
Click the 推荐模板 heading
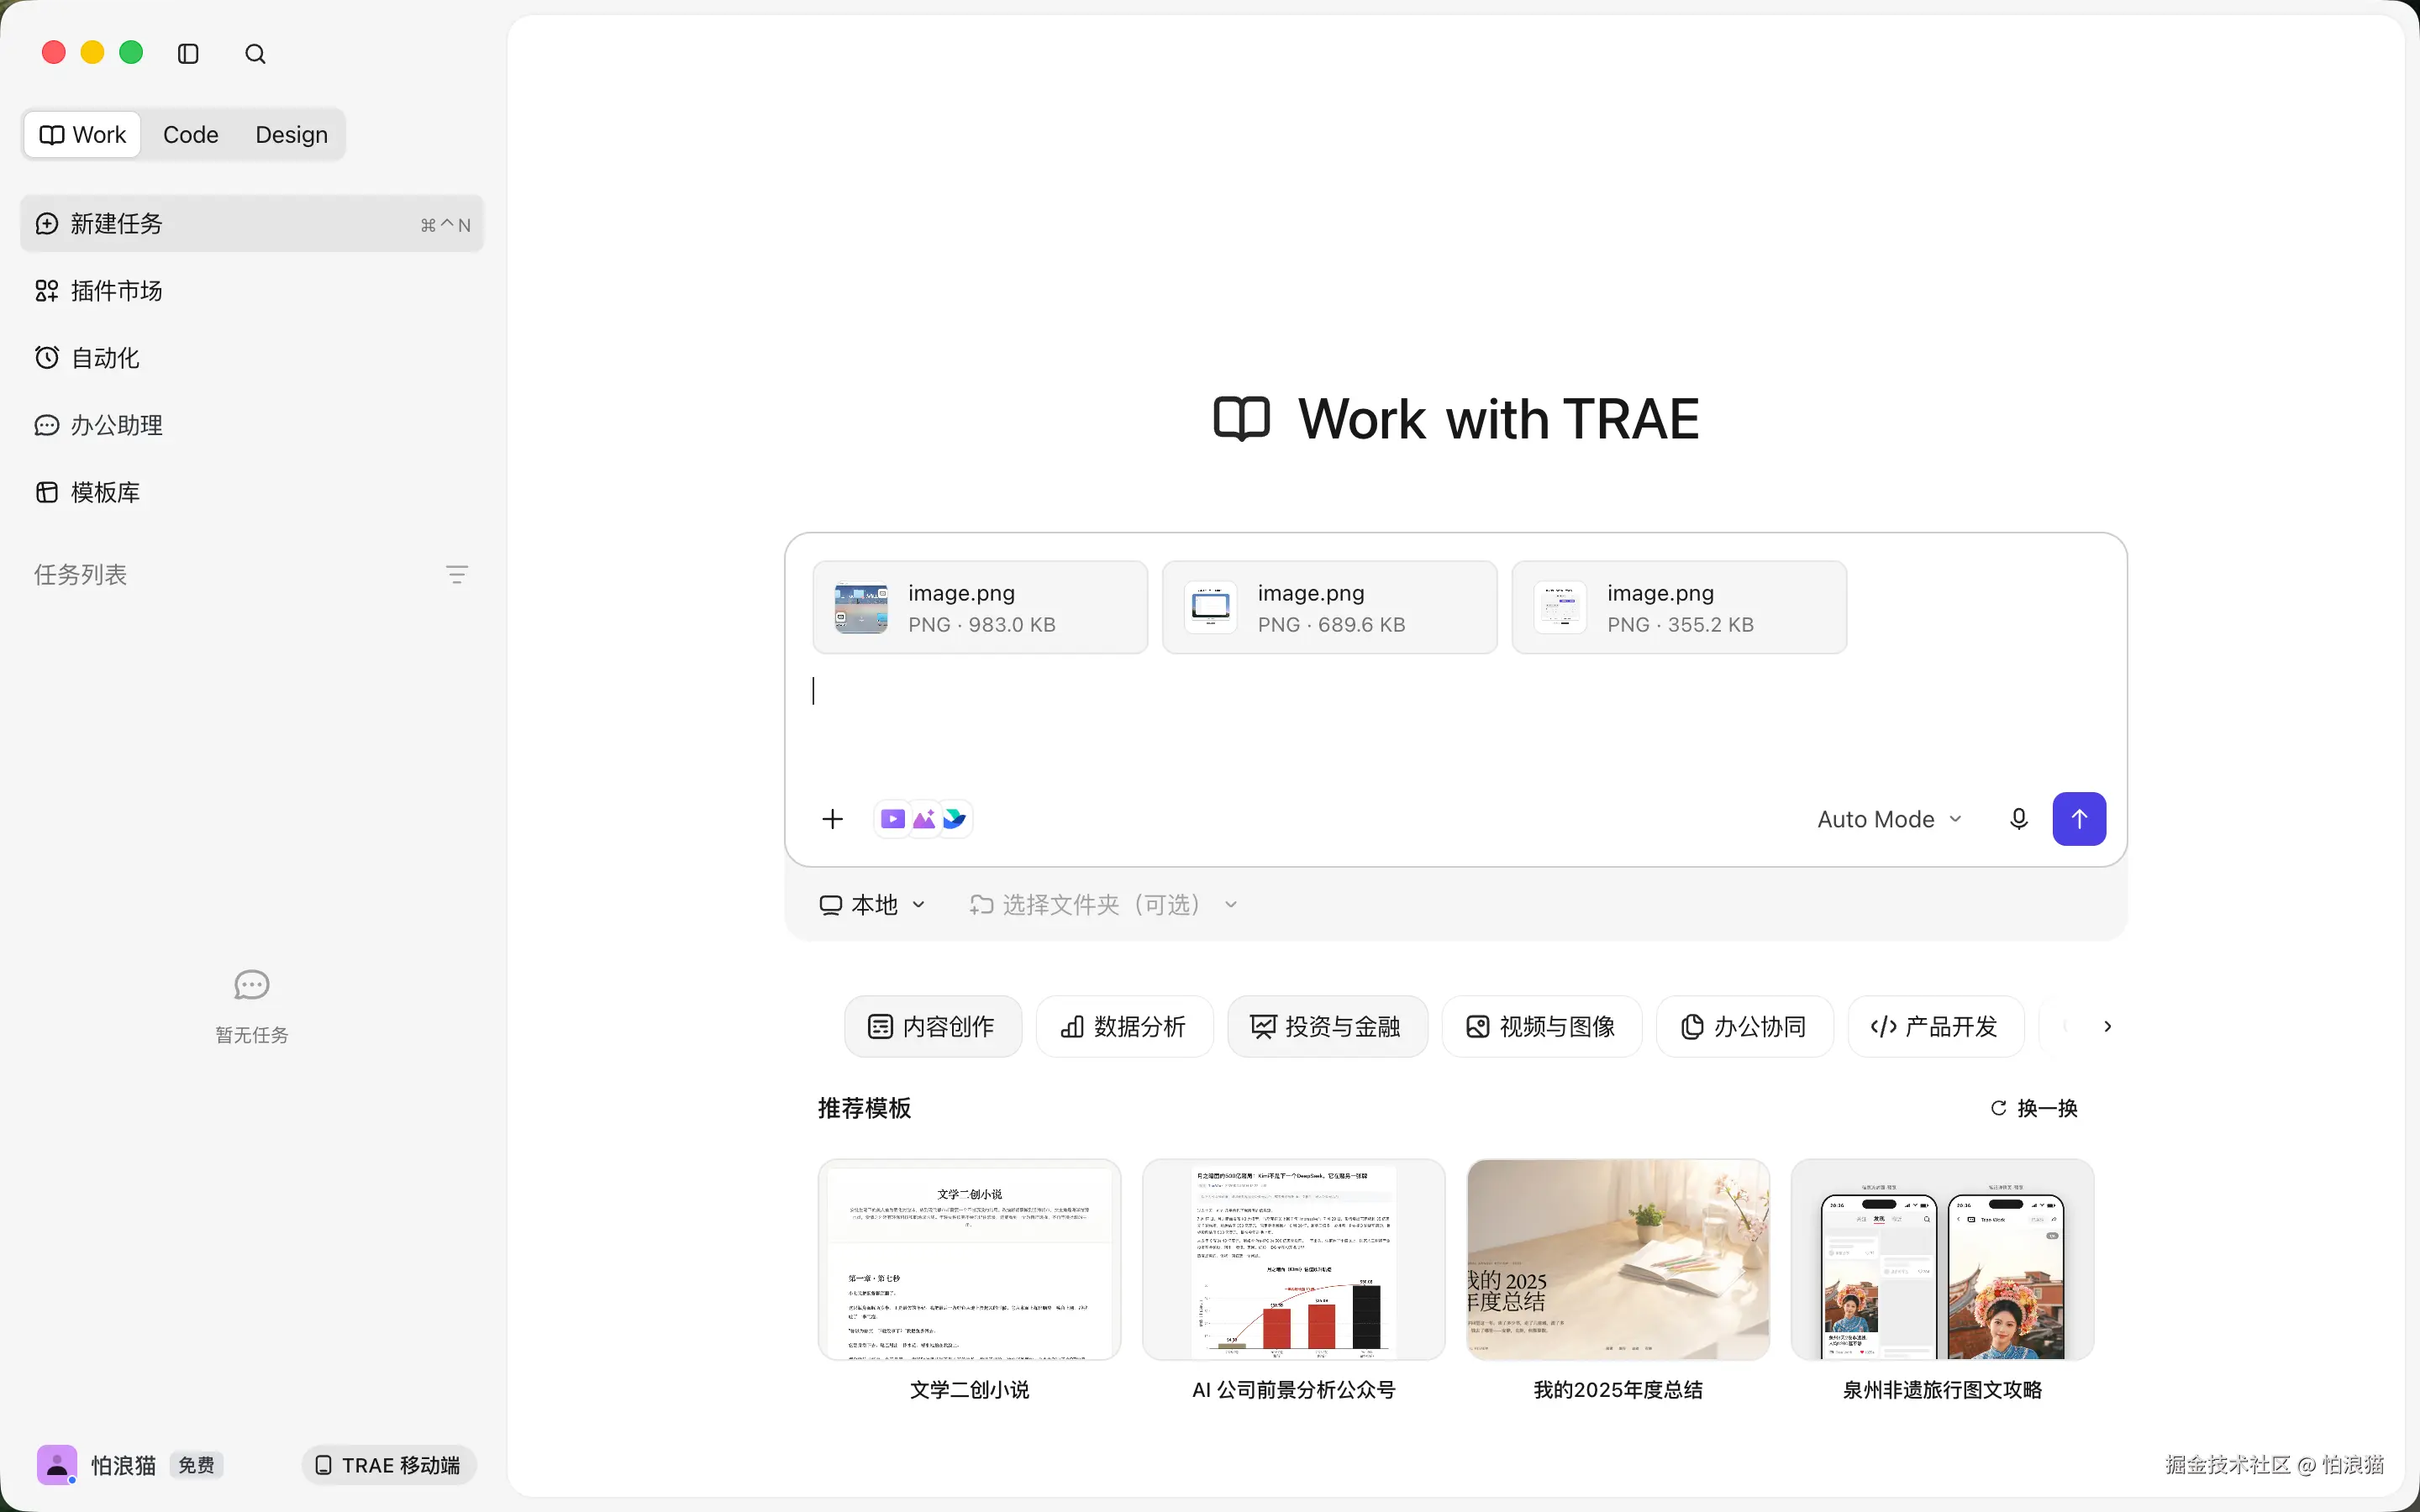pos(864,1108)
